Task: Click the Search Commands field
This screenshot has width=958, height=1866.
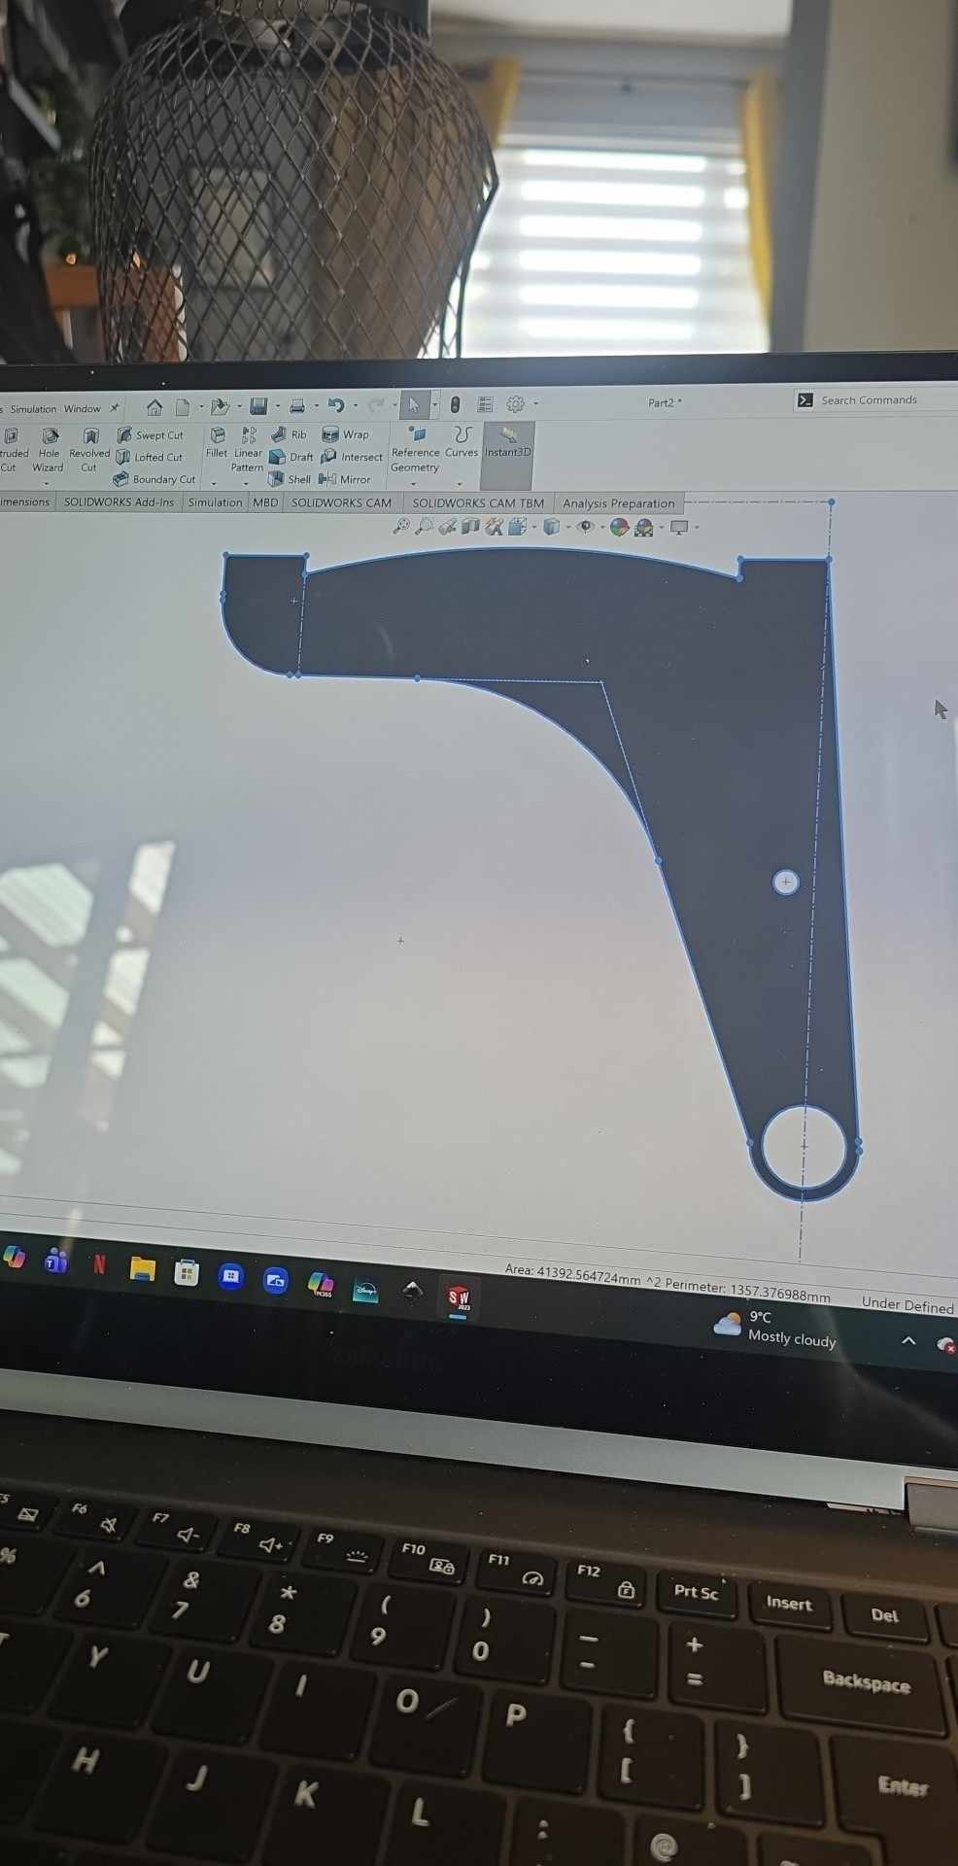Action: (874, 399)
